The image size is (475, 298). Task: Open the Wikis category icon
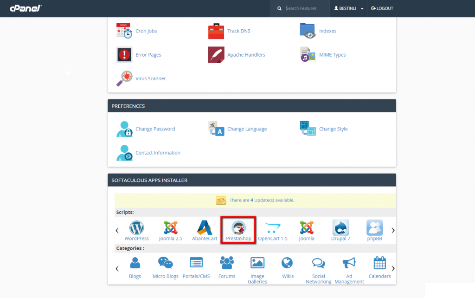(x=287, y=263)
